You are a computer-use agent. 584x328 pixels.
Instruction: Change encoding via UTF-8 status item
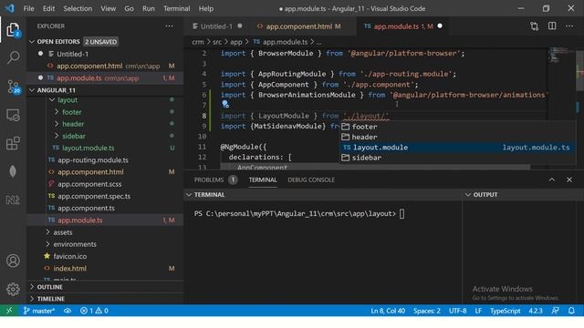click(458, 311)
